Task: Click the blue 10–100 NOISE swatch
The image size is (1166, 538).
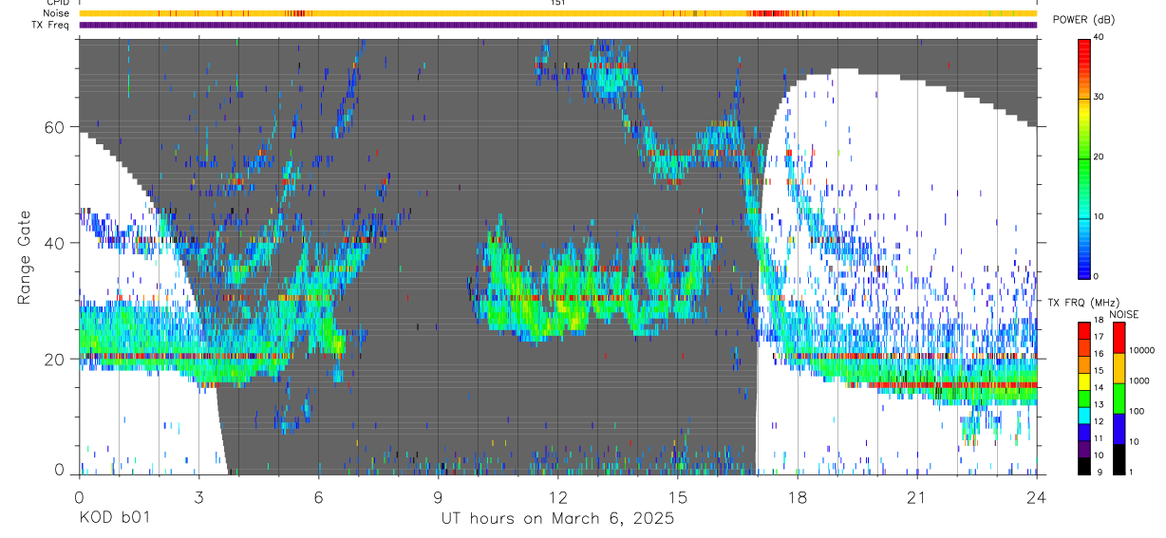Action: coord(1119,428)
